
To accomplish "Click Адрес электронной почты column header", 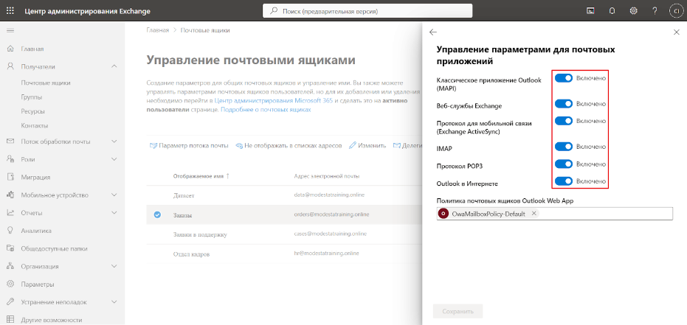I will [x=326, y=176].
